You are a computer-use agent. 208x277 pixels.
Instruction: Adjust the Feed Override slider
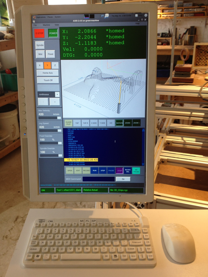(50, 143)
